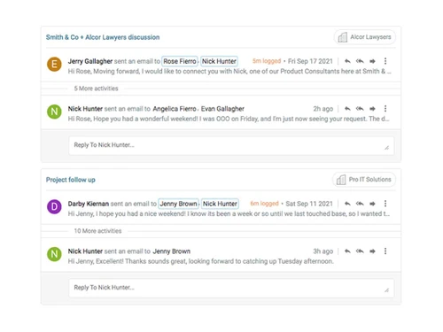Forward Jerry Gallagher's email
Image resolution: width=443 pixels, height=332 pixels.
tap(372, 61)
